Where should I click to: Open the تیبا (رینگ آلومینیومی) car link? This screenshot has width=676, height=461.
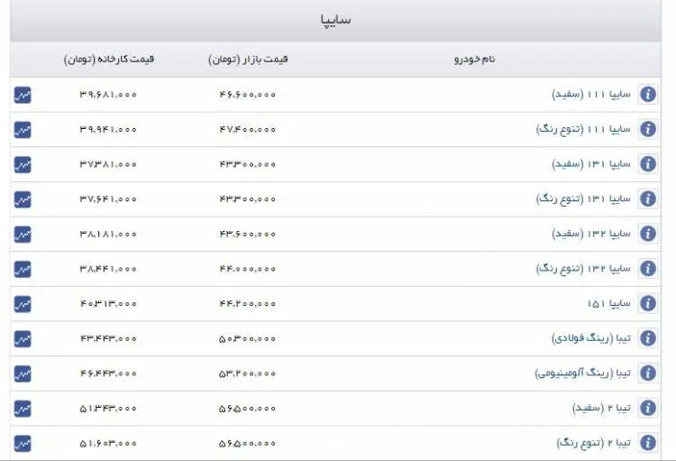coord(583,373)
